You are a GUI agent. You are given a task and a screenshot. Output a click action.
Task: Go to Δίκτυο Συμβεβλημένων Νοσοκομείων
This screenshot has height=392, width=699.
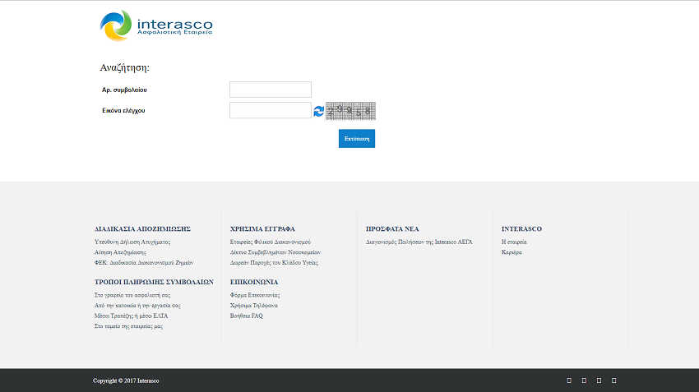(275, 252)
